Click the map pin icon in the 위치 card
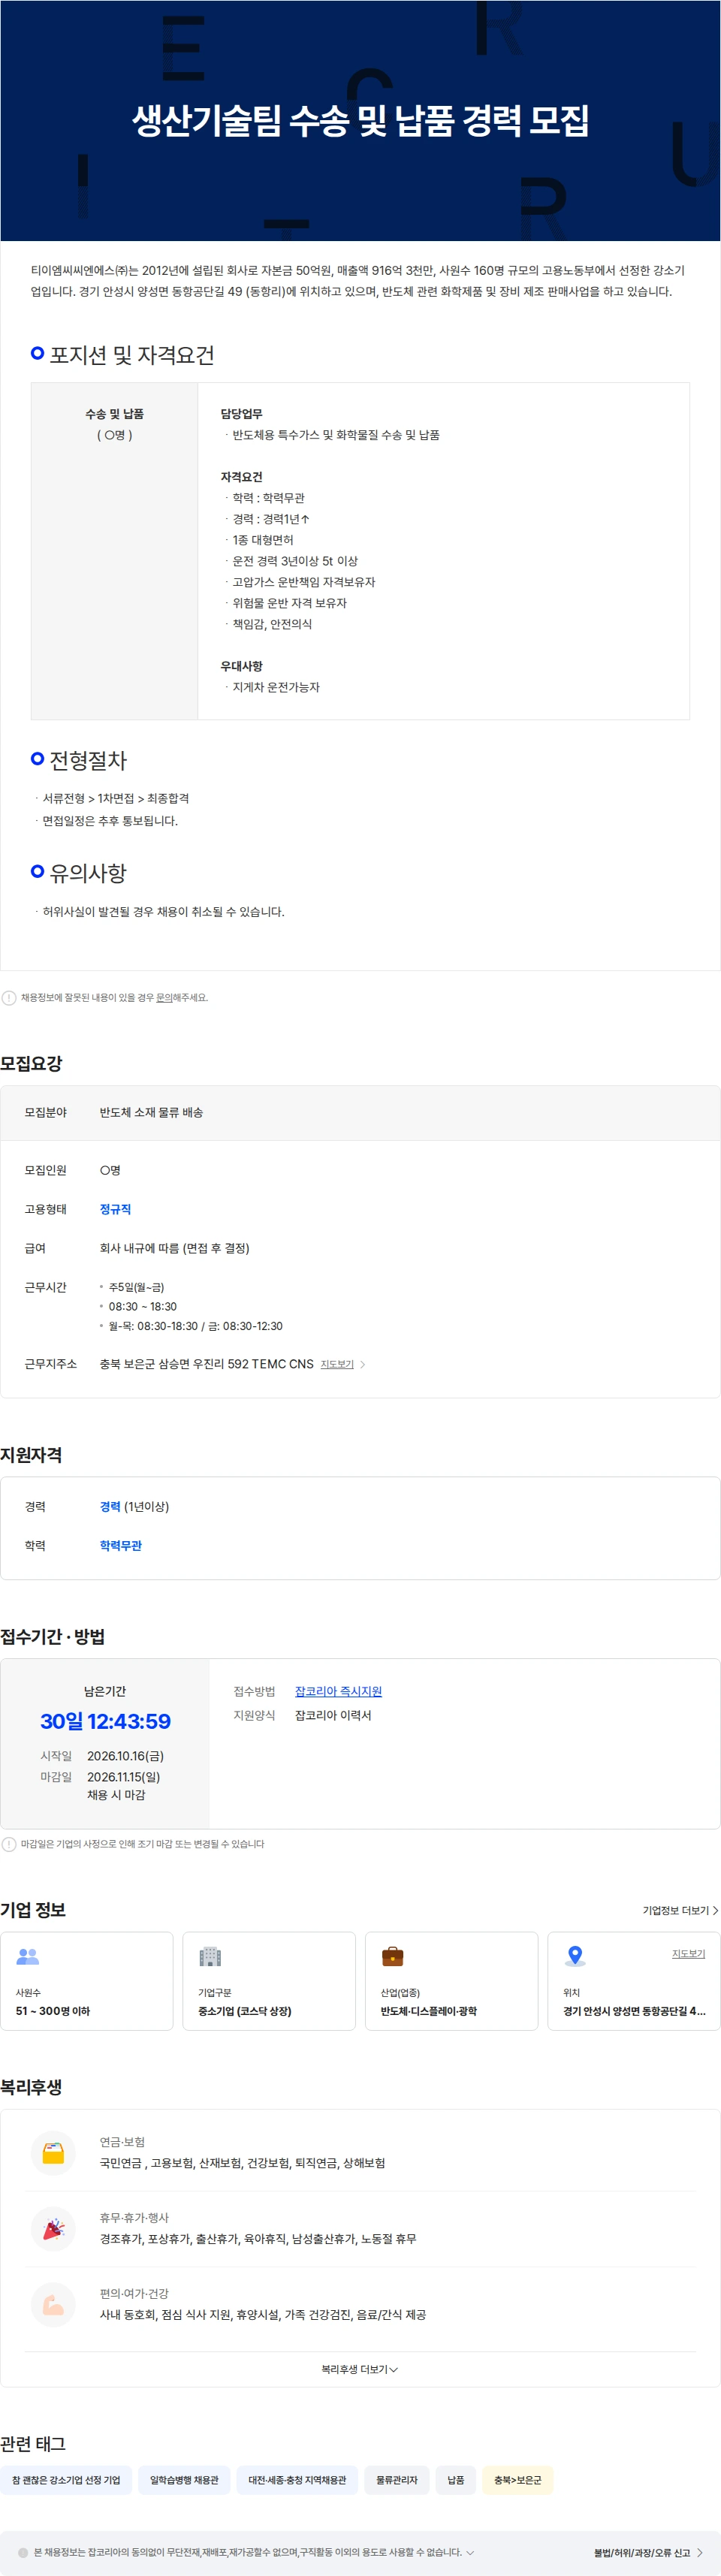721x2576 pixels. pos(575,1956)
